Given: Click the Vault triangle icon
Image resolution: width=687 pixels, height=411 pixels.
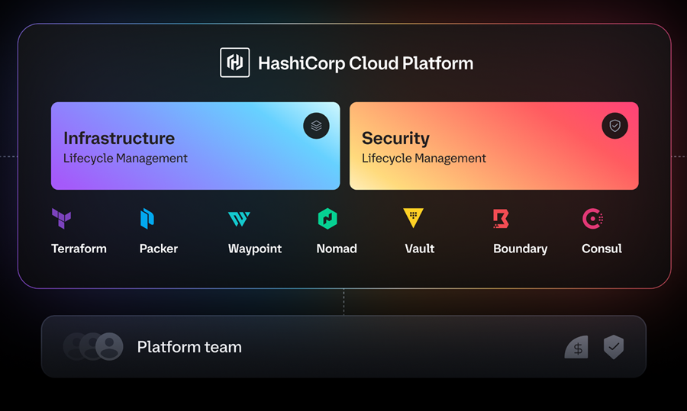Looking at the screenshot, I should (x=413, y=218).
